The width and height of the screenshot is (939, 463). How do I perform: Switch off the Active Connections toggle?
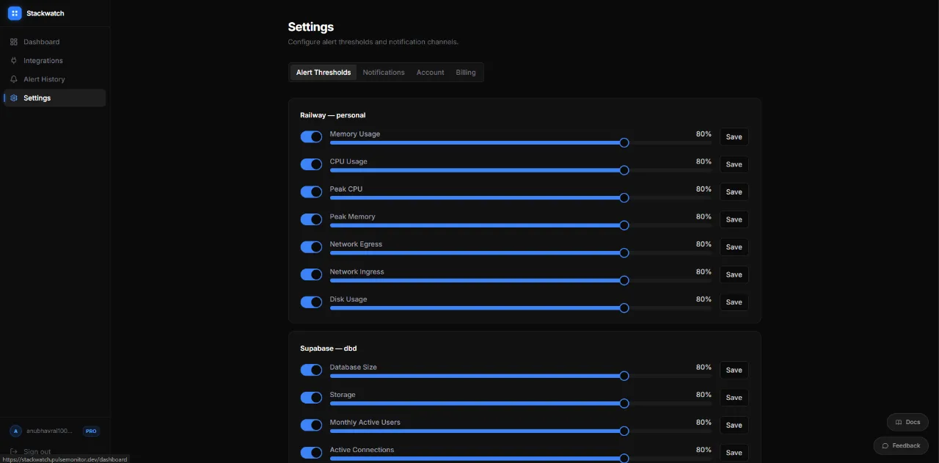point(311,453)
